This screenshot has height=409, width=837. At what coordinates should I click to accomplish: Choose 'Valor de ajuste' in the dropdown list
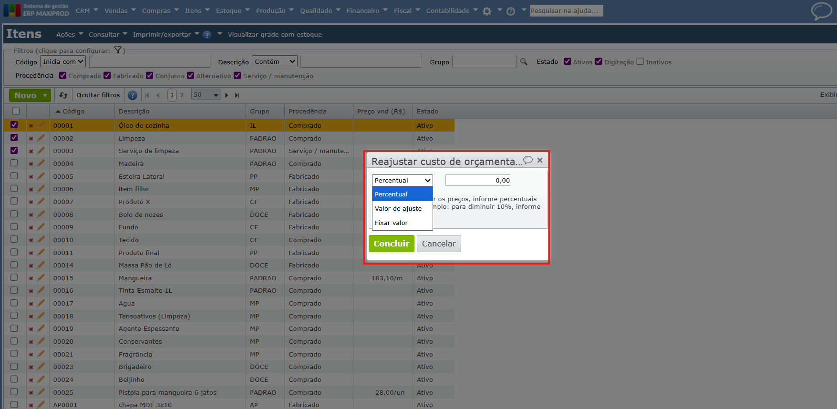coord(398,208)
